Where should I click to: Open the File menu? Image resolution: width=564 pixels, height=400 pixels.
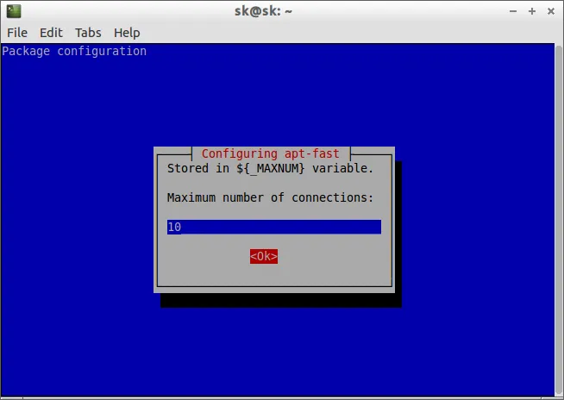[17, 33]
